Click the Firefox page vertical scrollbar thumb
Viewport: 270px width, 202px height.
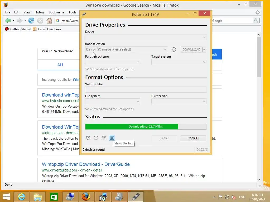point(259,57)
